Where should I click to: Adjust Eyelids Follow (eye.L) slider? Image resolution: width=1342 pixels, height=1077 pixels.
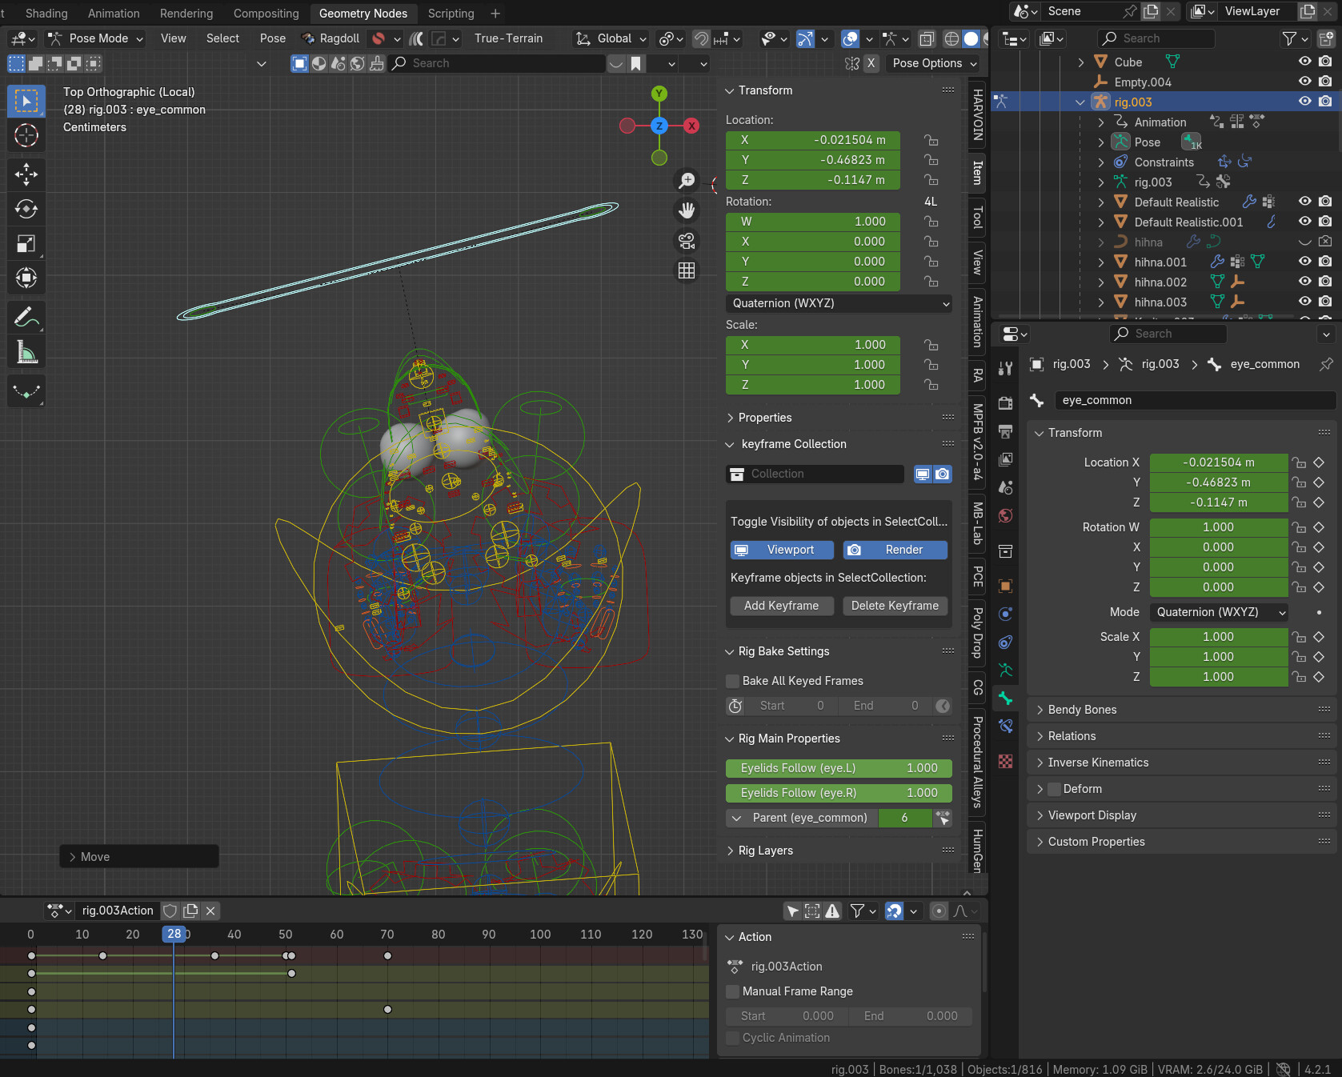839,768
